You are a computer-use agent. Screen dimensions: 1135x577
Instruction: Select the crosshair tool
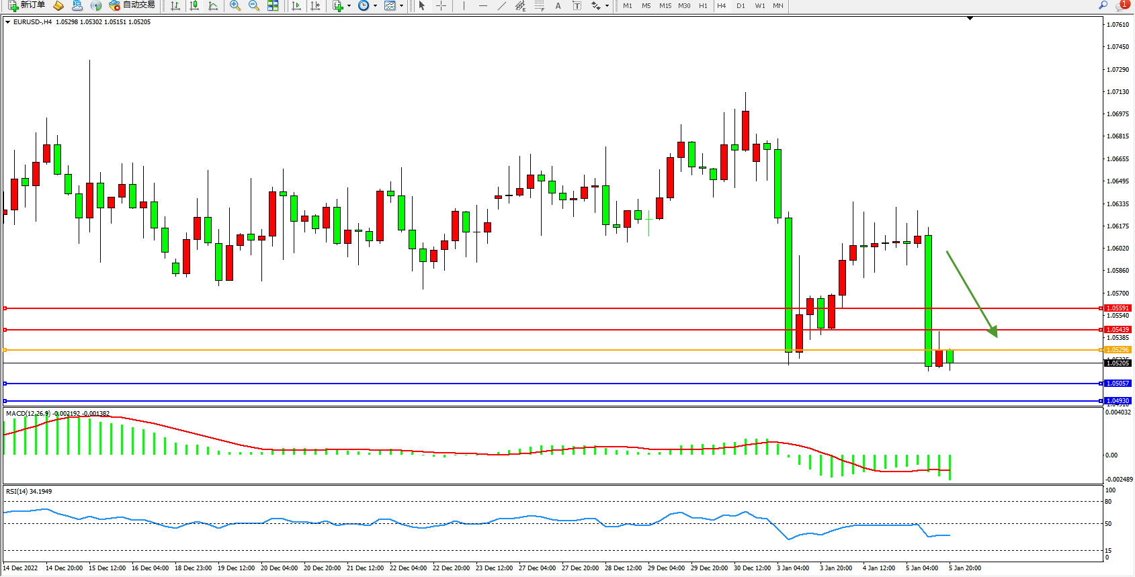[441, 5]
